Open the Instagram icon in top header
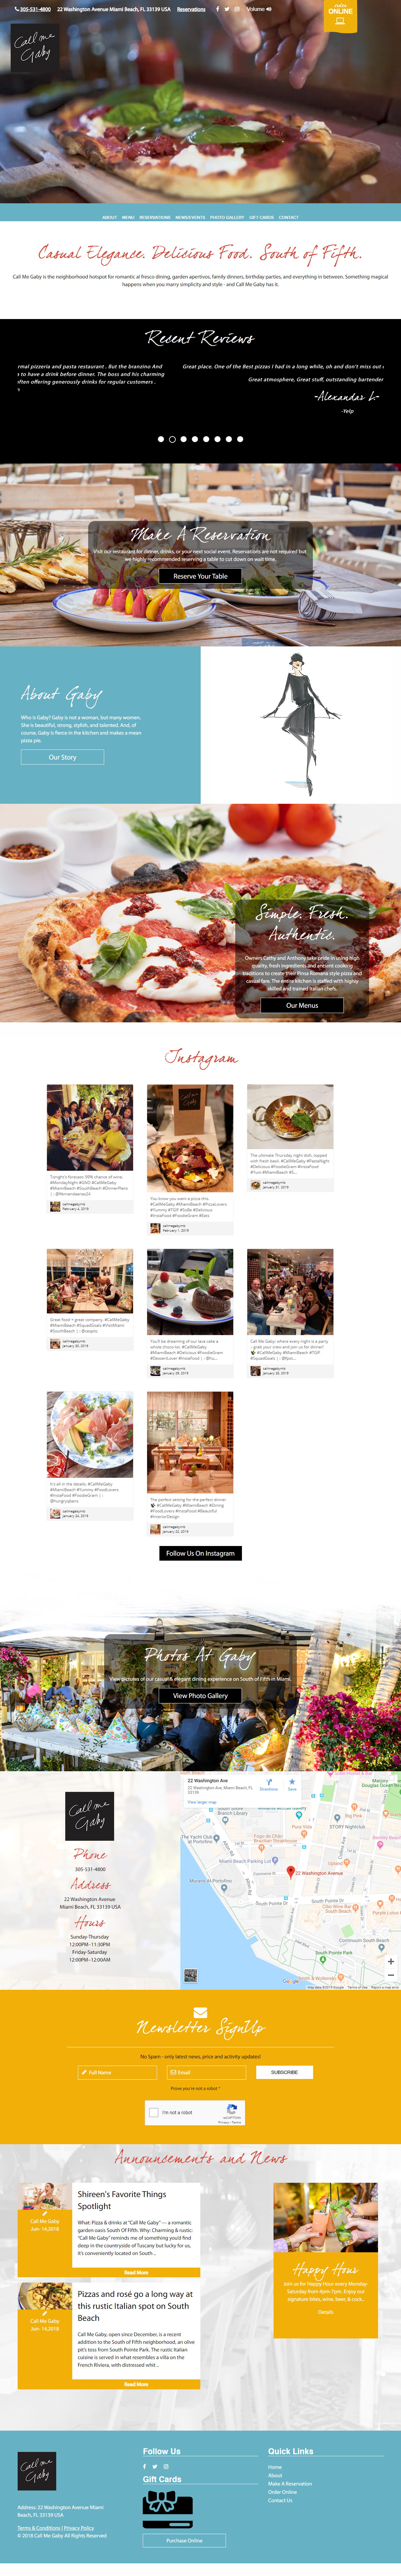 pos(237,9)
